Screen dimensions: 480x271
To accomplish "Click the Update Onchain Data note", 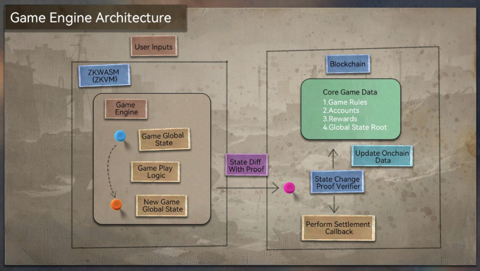I will point(382,156).
